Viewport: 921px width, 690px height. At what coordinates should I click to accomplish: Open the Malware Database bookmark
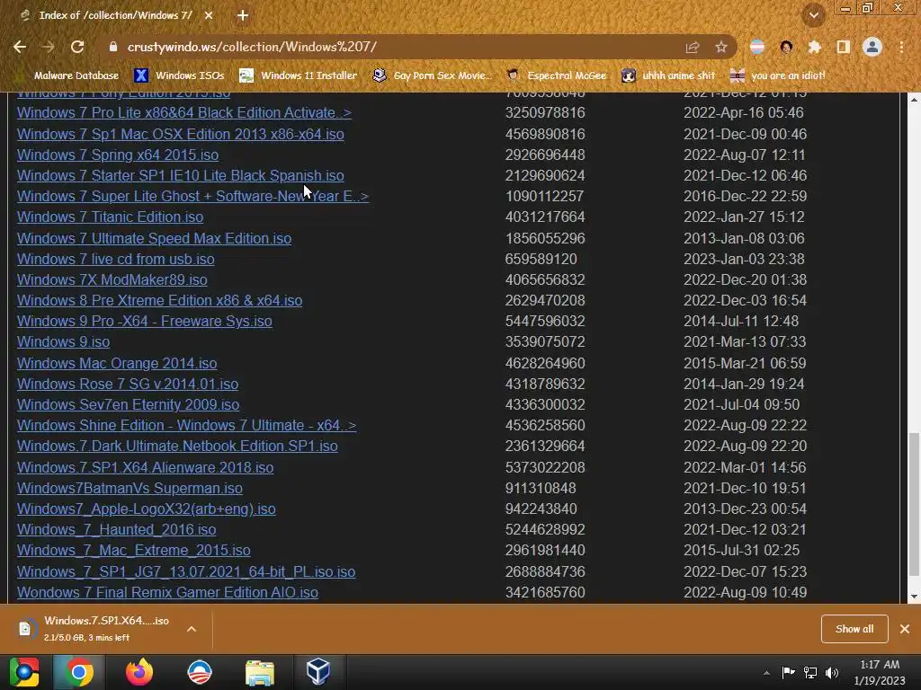69,75
